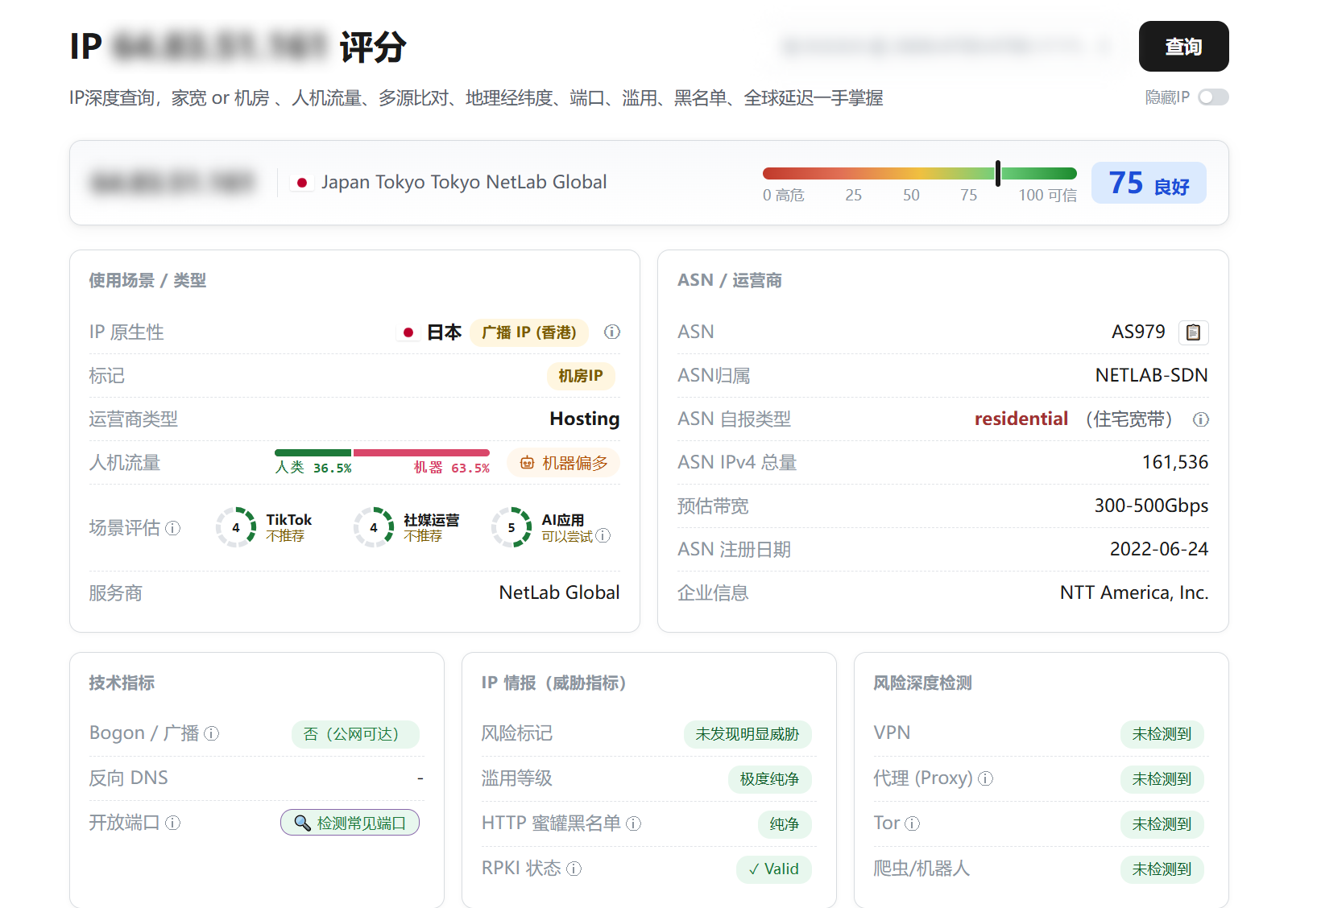Click the 查询 search button
This screenshot has height=908, width=1317.
point(1183,47)
